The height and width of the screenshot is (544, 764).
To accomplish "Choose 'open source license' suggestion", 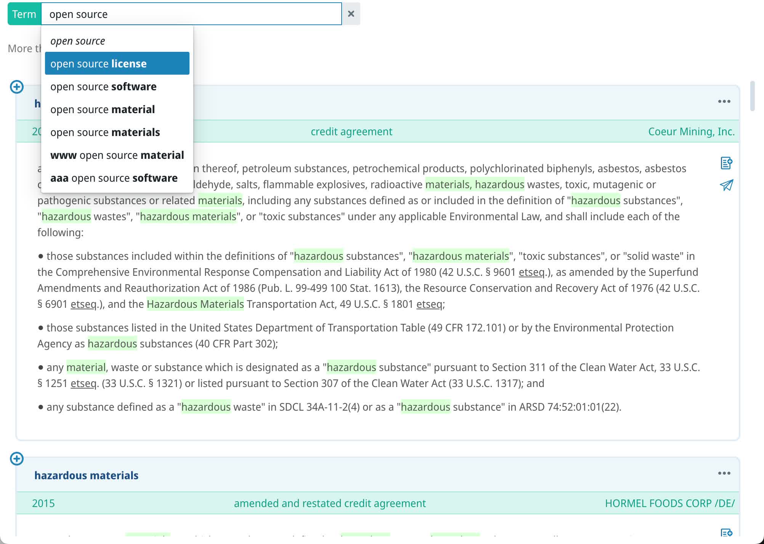I will (117, 64).
